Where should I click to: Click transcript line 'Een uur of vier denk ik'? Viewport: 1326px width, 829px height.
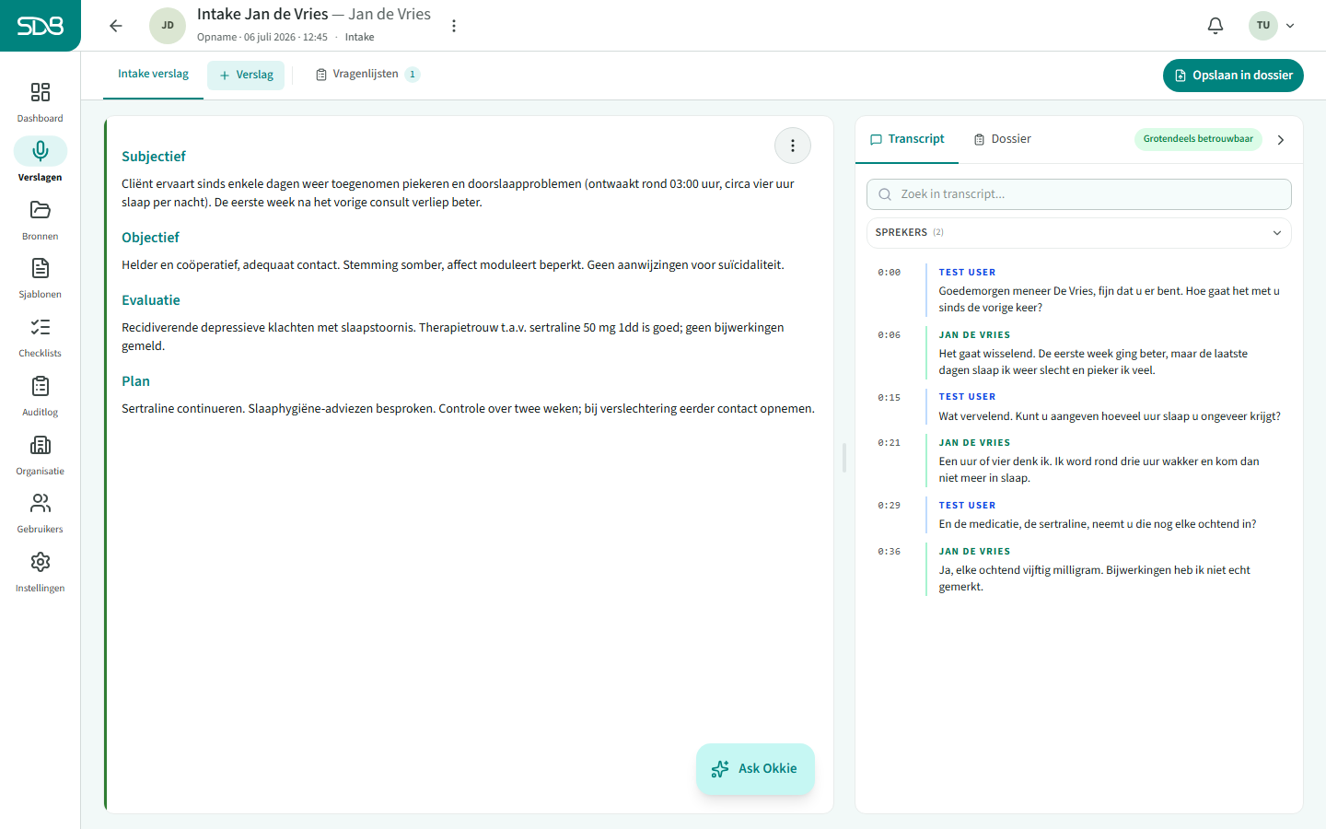pos(1099,470)
